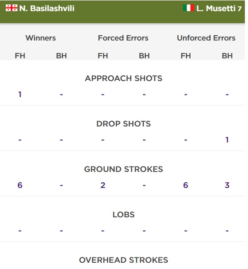This screenshot has width=248, height=269.
Task: Click approach shots forehand winners value 1
Action: pos(20,94)
